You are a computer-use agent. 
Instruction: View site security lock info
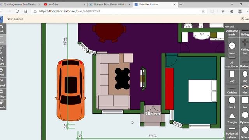coord(35,11)
